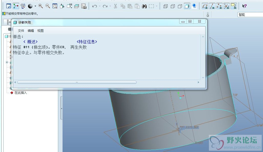Toggle datum axes display
The width and height of the screenshot is (263, 152).
tap(212, 6)
